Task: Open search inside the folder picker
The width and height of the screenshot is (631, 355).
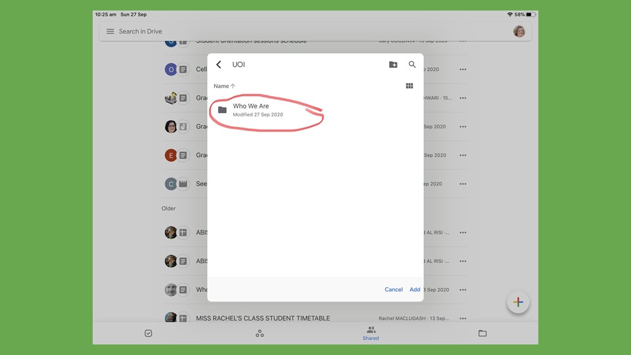Action: pyautogui.click(x=412, y=64)
